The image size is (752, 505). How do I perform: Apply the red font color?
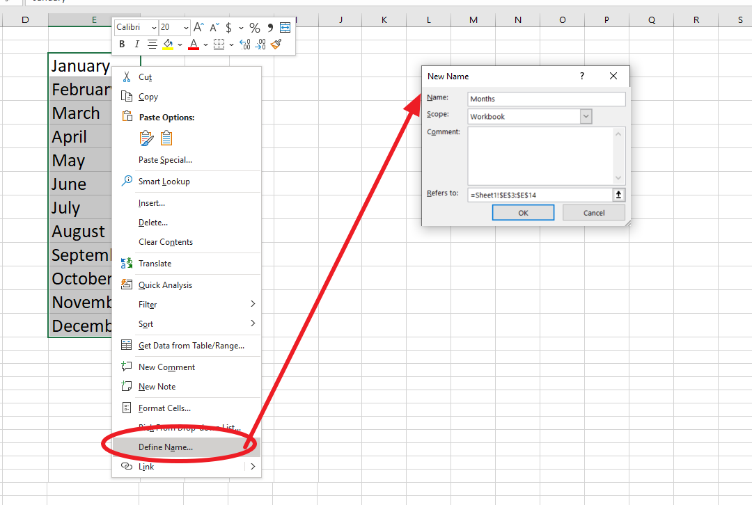[194, 44]
